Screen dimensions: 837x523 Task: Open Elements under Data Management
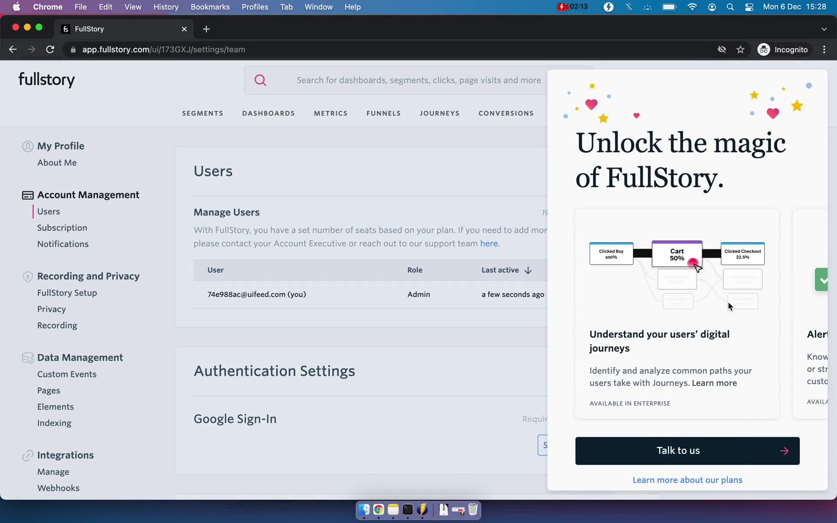click(55, 407)
